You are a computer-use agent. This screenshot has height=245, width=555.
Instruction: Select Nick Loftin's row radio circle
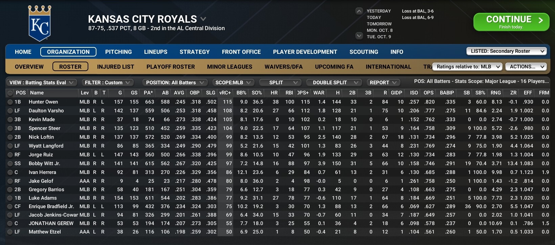tap(10, 137)
